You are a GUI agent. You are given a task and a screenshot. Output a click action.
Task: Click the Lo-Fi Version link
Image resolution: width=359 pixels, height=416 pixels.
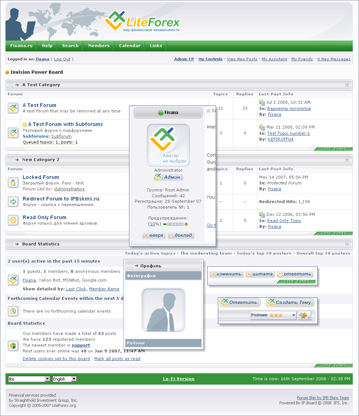coord(179,379)
